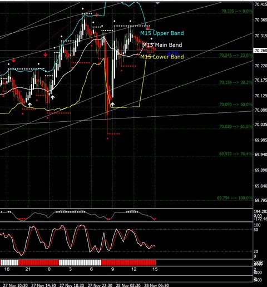Screen dimensions: 267x287
Task: Click the 69.985 price scale label
Action: (261, 140)
